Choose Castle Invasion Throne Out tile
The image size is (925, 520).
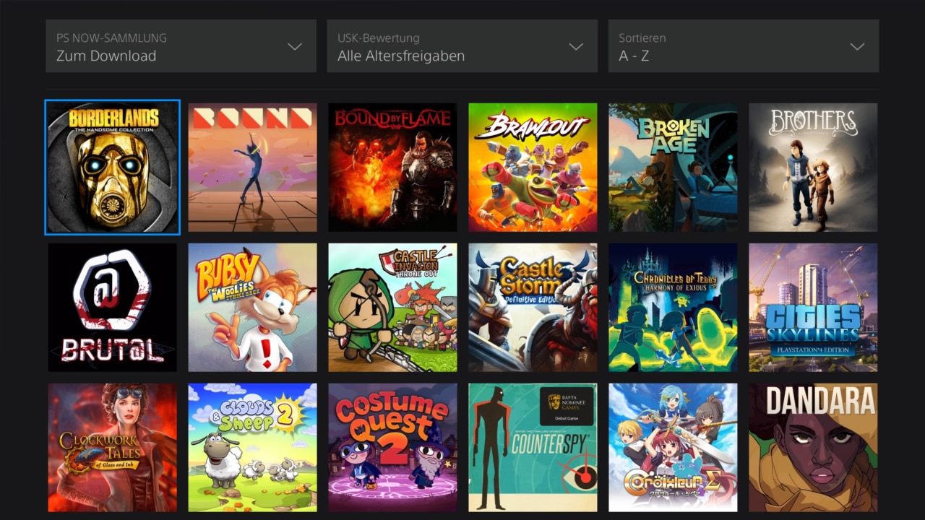[x=392, y=308]
